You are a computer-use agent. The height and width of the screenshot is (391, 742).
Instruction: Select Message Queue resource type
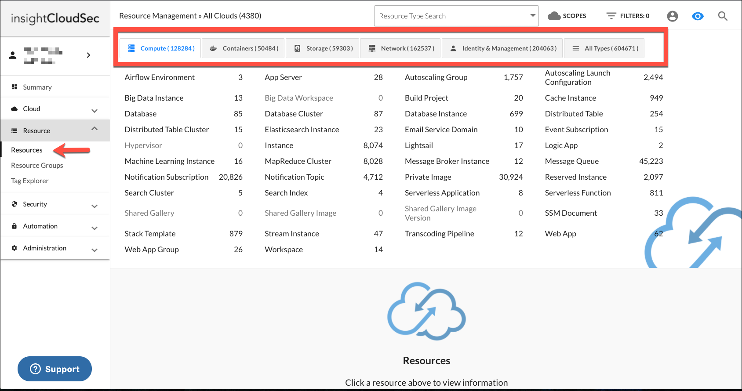[x=572, y=161]
